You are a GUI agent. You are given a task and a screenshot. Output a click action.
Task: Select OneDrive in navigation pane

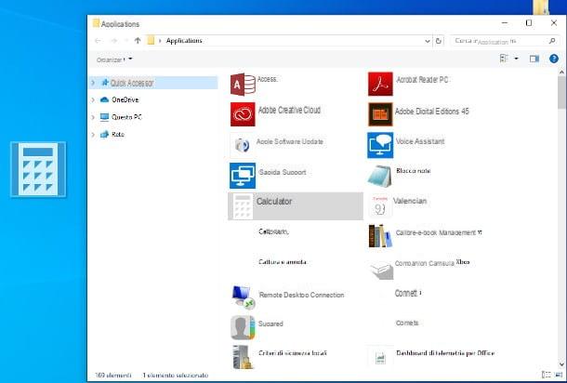click(x=125, y=99)
